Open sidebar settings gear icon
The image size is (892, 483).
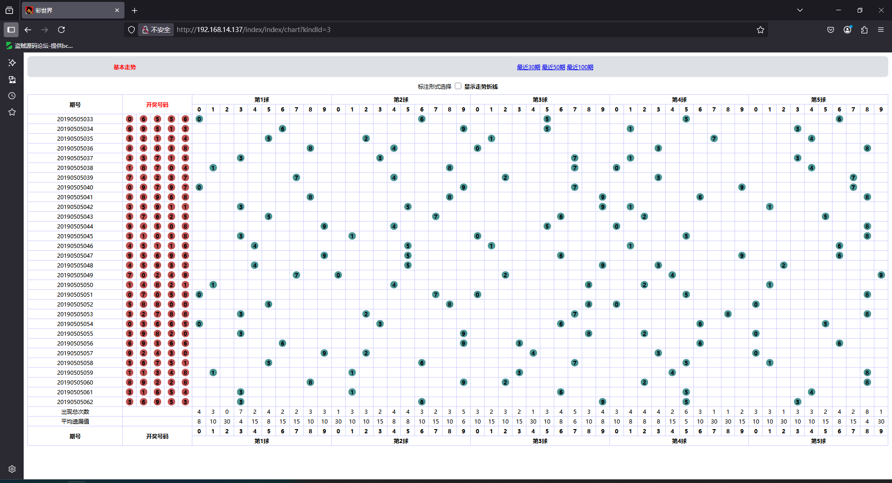(12, 469)
